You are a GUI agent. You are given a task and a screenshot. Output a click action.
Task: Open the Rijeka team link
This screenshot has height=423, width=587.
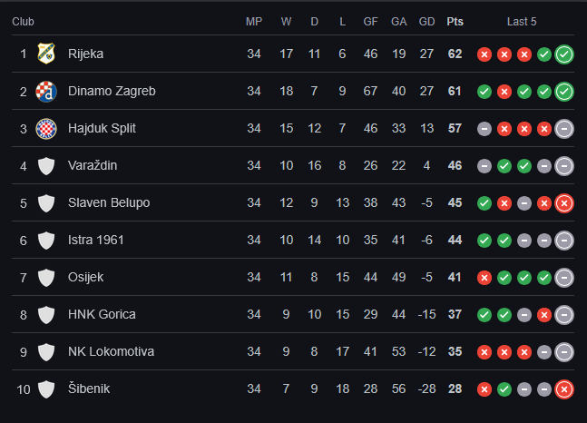[x=85, y=54]
